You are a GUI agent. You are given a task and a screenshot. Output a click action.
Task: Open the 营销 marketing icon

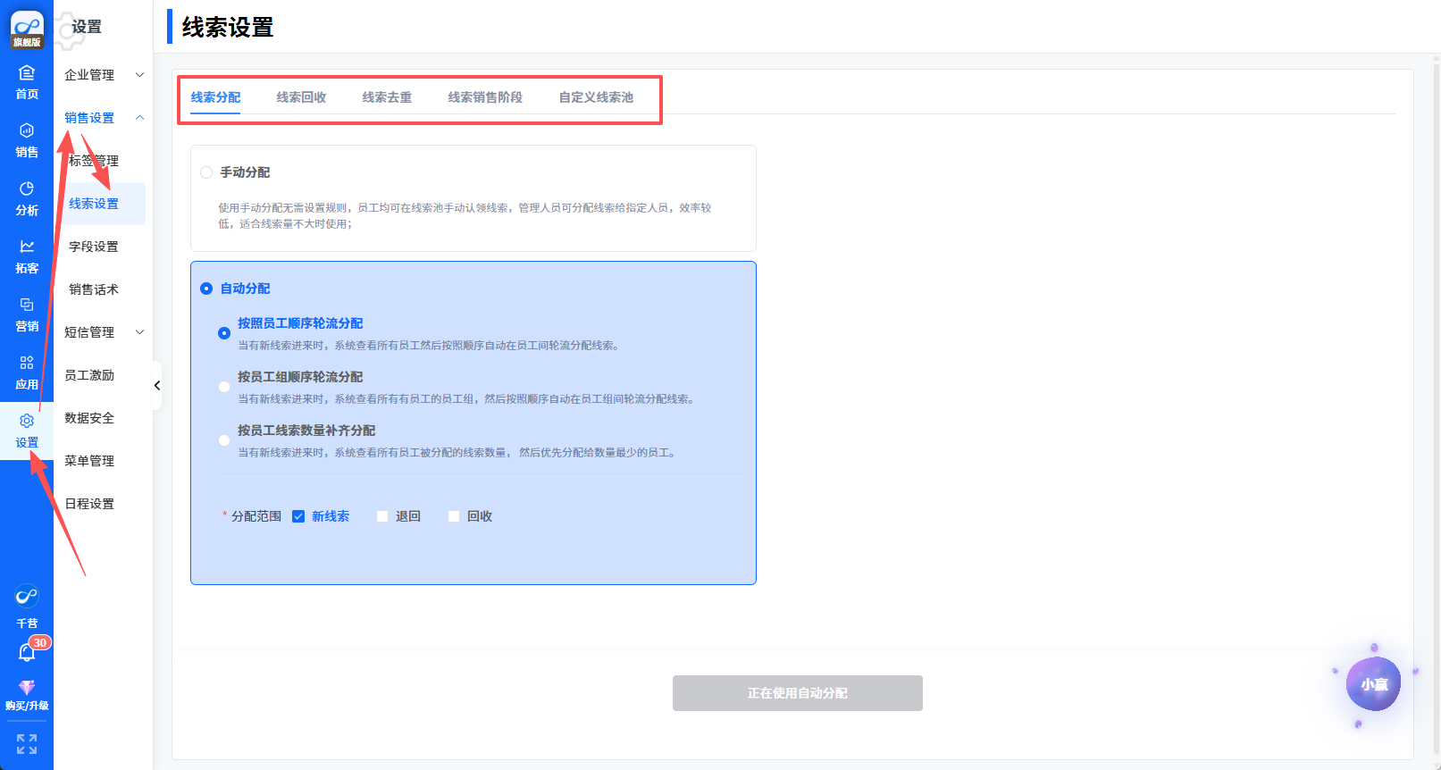pyautogui.click(x=27, y=305)
